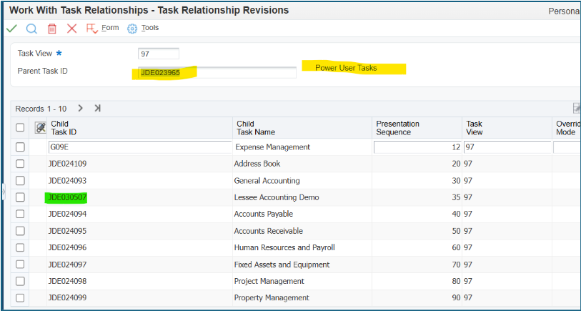Screen dimensions: 581x311
Task: Click the Presentation Sequence cell showing 12
Action: coord(417,147)
